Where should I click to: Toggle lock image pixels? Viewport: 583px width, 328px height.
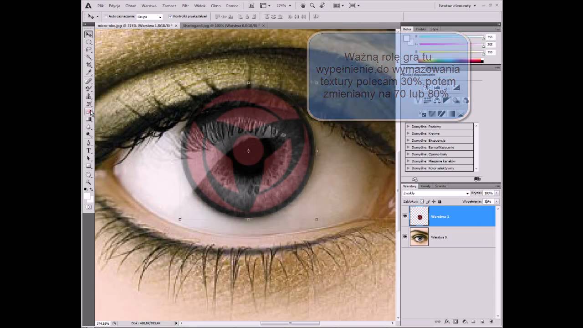428,201
